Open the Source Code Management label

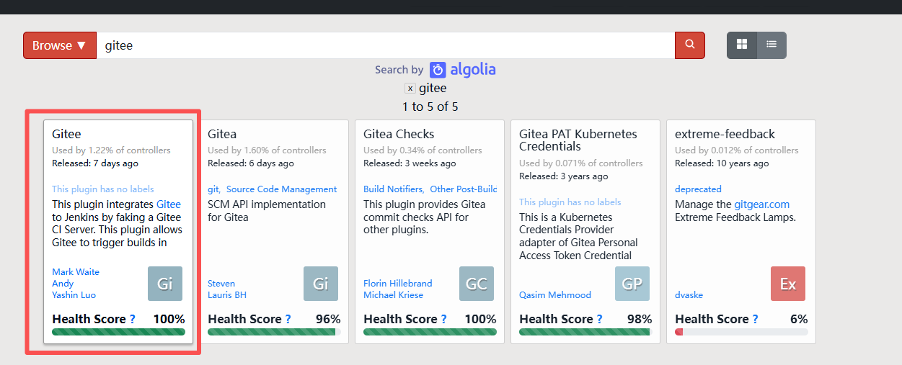(281, 189)
